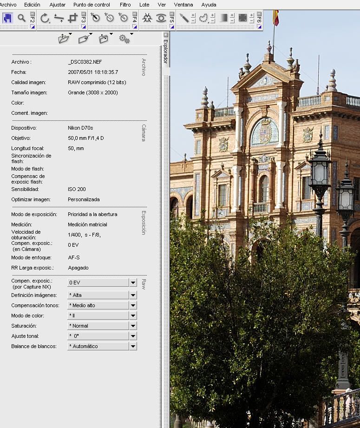Toggle minus mode beside Lasso tool
The height and width of the screenshot is (428, 360).
pyautogui.click(x=213, y=21)
